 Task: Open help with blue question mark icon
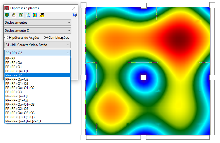74,15
